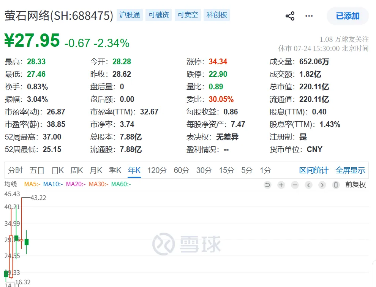
Task: Switch to the 1分 chart tab
Action: pos(266,170)
